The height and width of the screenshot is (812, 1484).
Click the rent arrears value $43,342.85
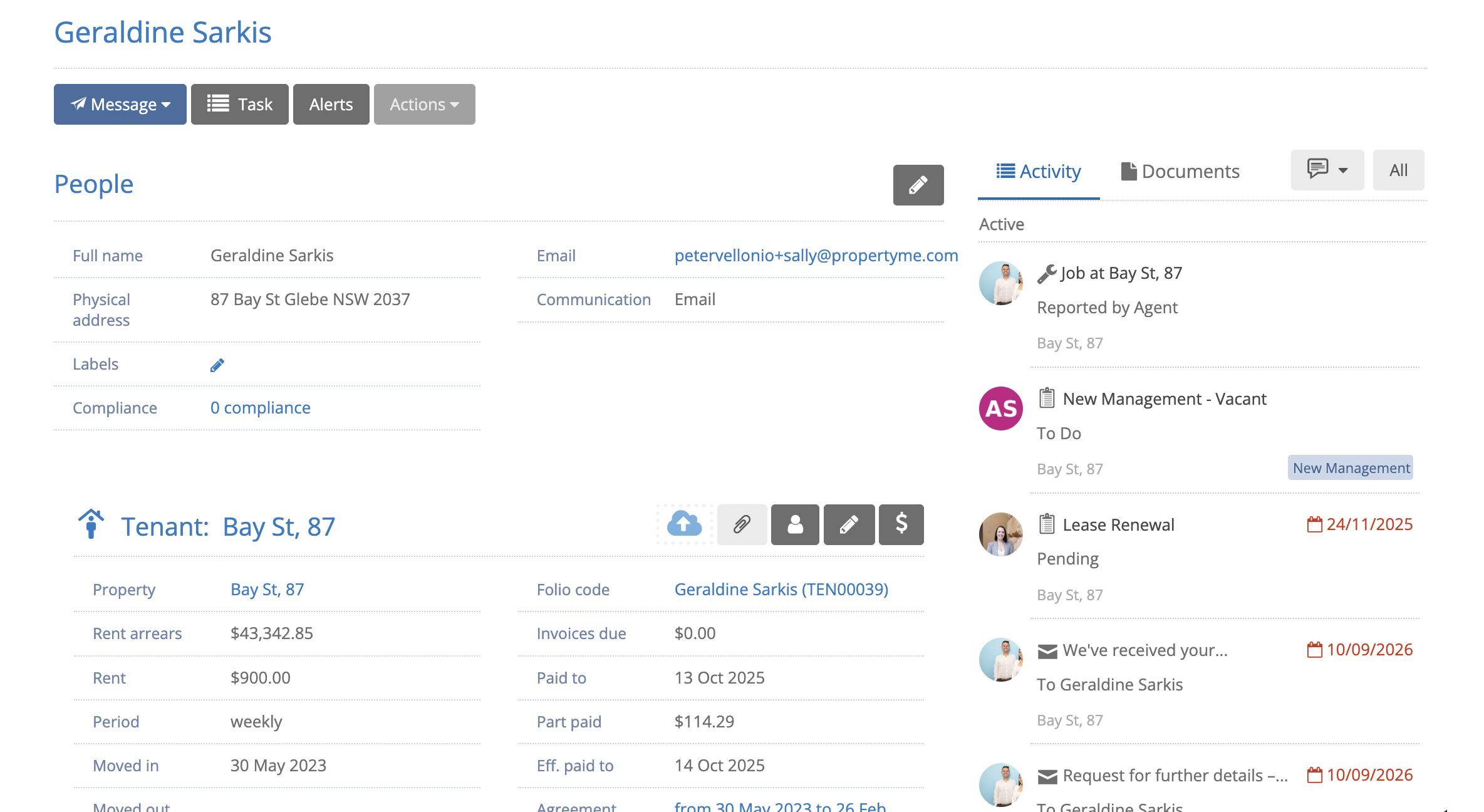272,633
